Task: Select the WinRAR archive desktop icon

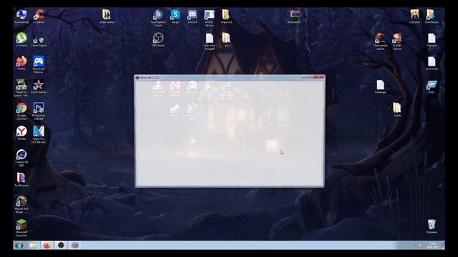Action: 295,16
